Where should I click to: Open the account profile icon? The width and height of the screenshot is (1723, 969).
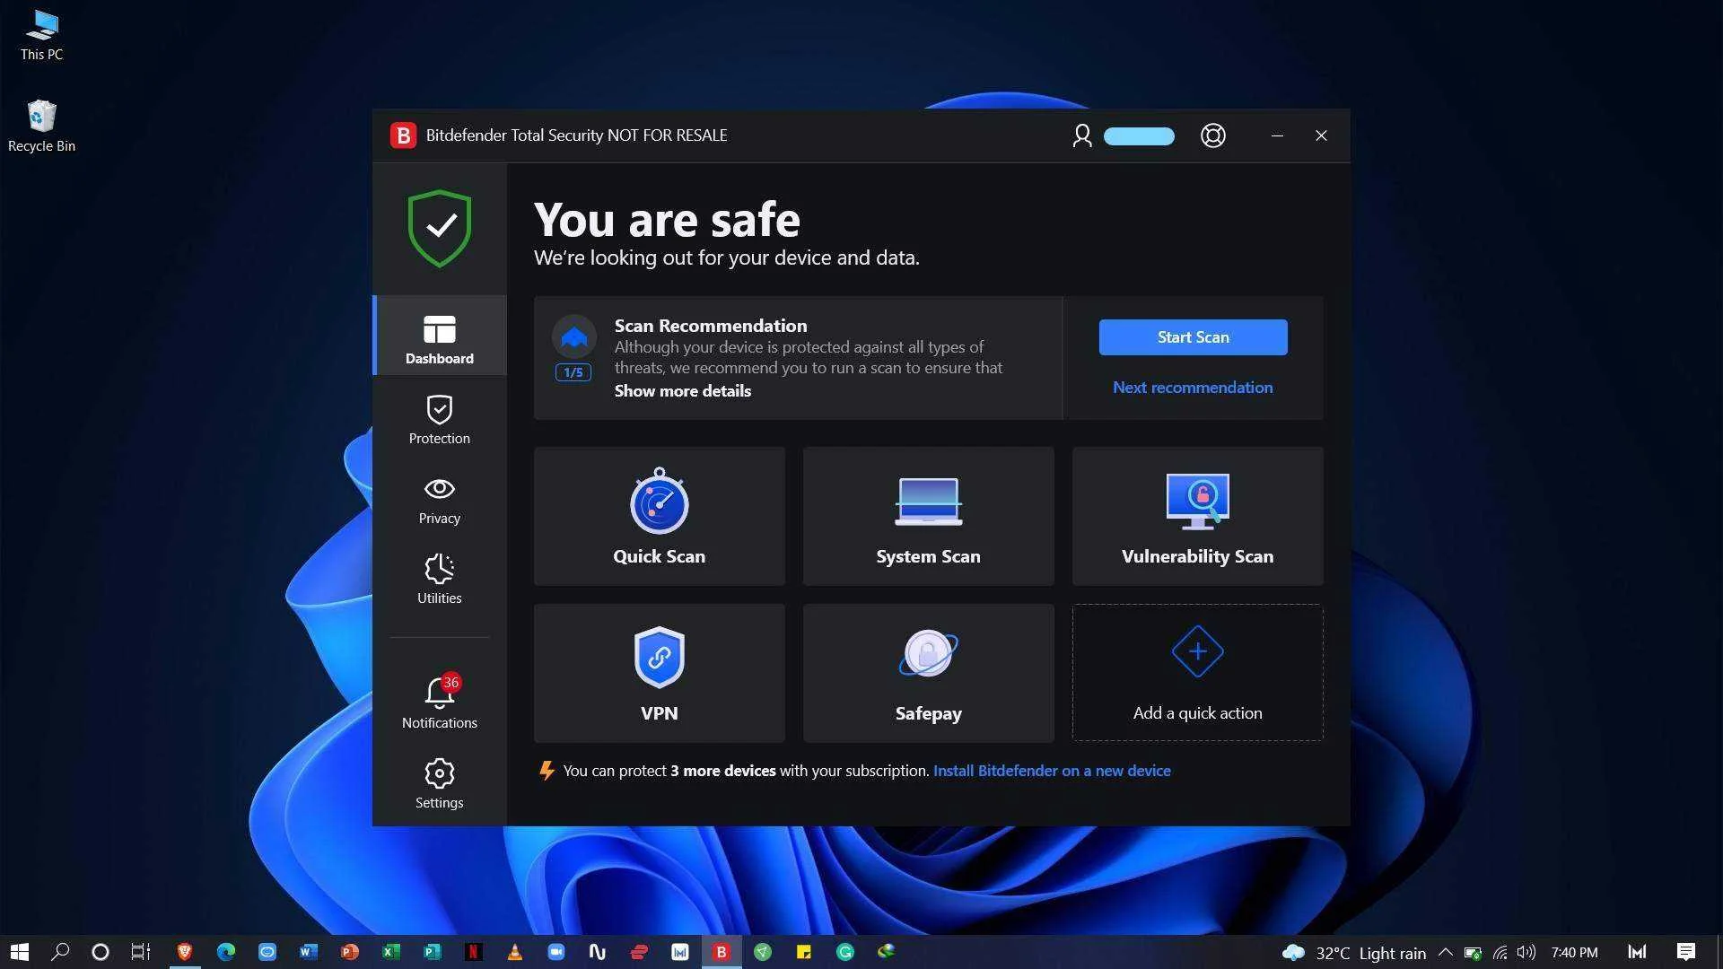[1082, 135]
